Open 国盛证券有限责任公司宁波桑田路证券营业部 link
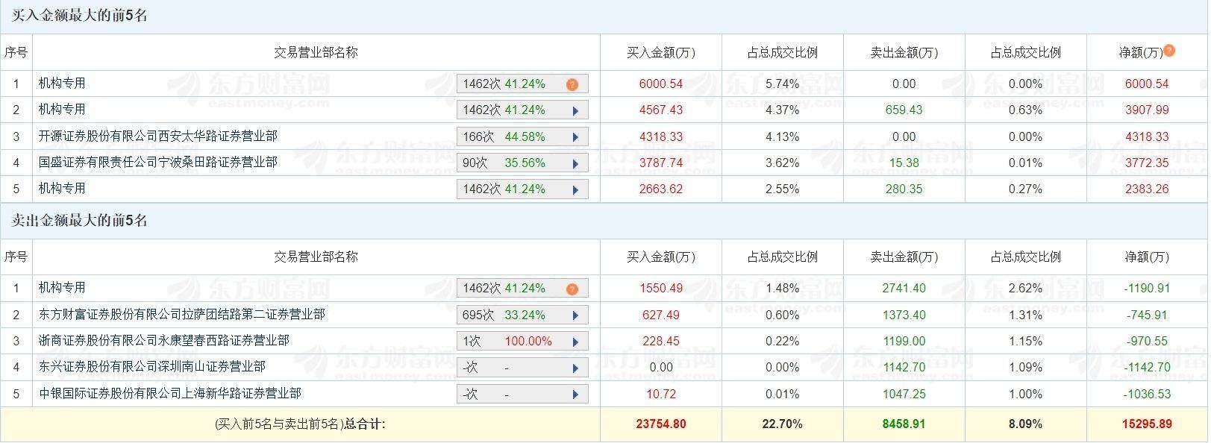 click(158, 163)
